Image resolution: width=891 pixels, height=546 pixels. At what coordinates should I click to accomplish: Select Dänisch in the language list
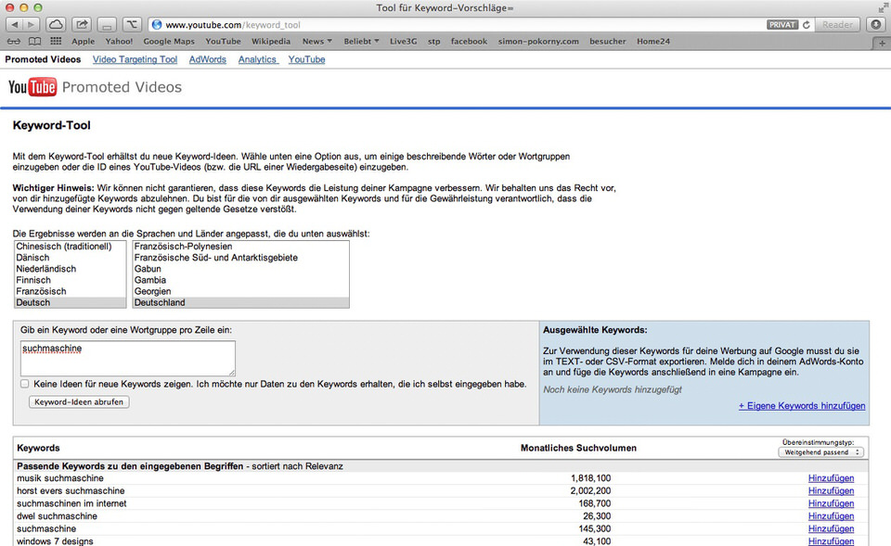coord(70,258)
